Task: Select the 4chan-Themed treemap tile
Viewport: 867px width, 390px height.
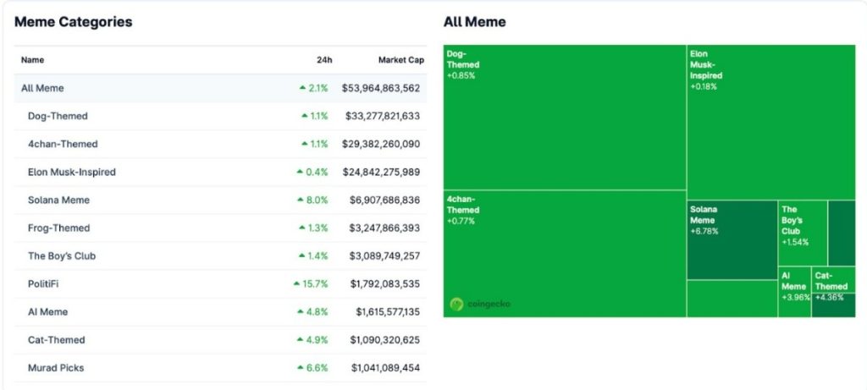Action: (x=564, y=254)
